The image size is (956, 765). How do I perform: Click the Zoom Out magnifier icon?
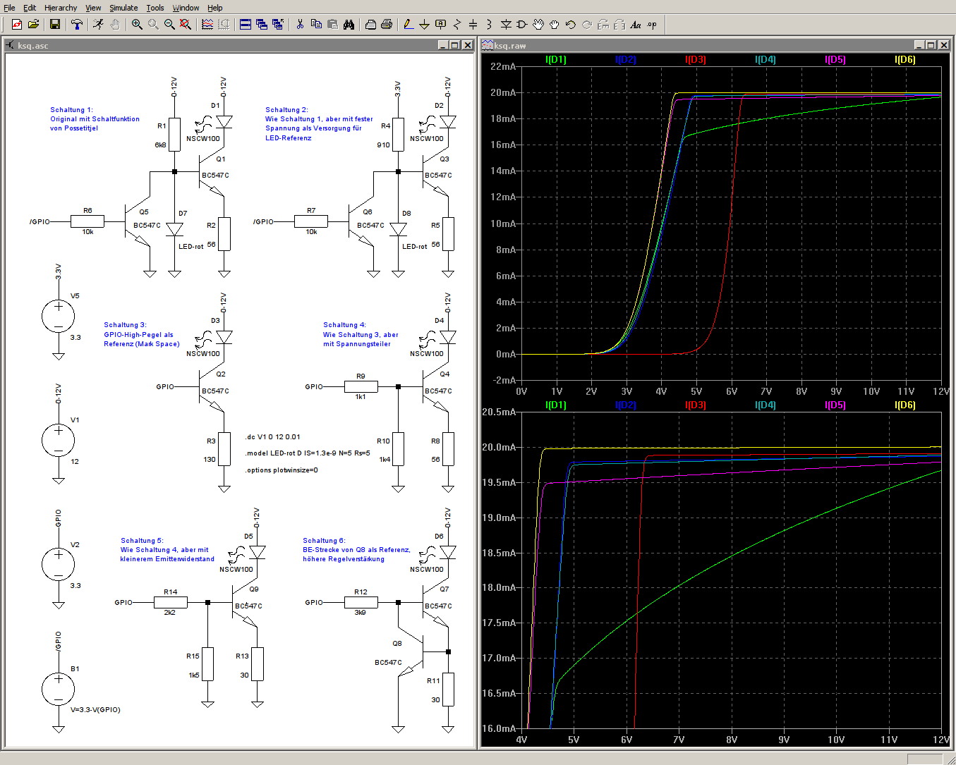169,25
